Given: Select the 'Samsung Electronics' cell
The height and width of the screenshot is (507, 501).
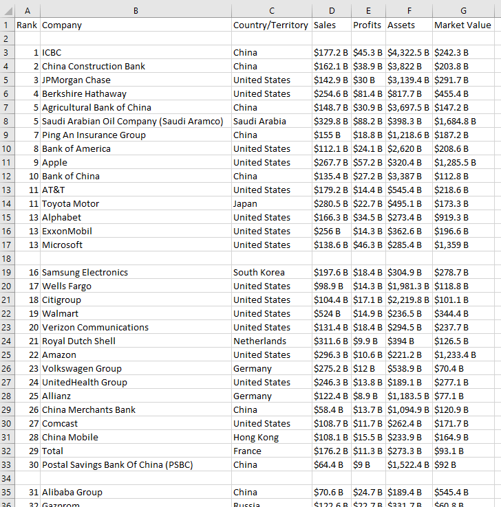Looking at the screenshot, I should coord(136,272).
